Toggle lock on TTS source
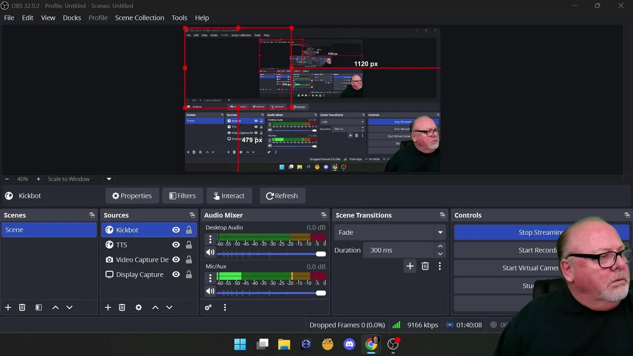This screenshot has height=356, width=633. pos(189,245)
